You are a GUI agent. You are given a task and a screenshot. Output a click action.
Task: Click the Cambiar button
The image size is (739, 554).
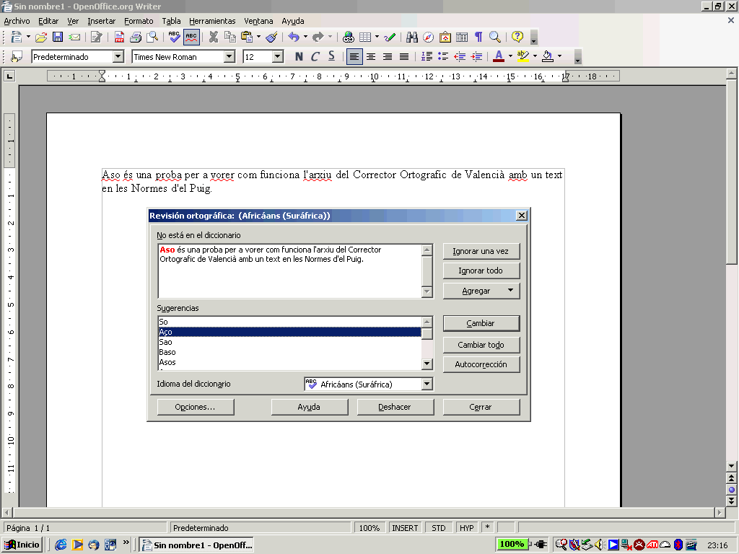481,323
